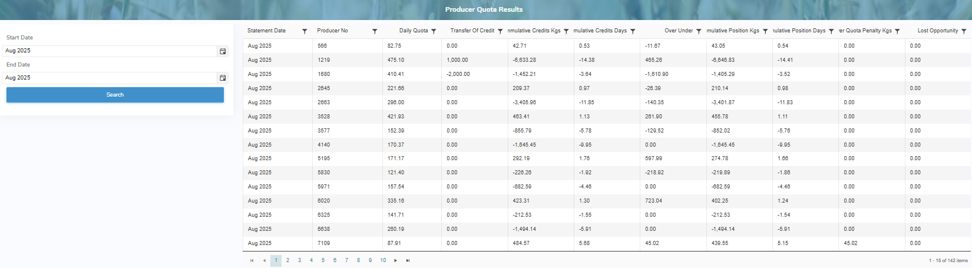Open the Start Date calendar picker
The image size is (972, 268).
[223, 51]
